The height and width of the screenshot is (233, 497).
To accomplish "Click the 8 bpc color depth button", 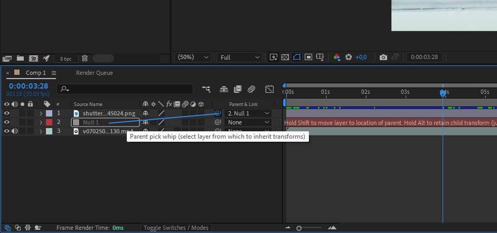I will 66,59.
